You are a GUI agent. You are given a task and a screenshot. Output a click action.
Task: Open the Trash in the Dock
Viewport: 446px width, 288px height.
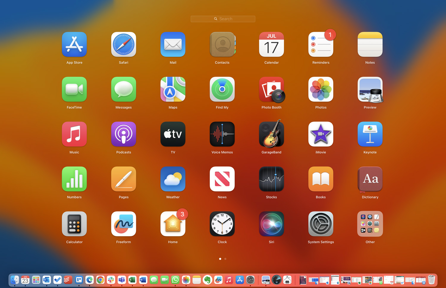coord(431,280)
